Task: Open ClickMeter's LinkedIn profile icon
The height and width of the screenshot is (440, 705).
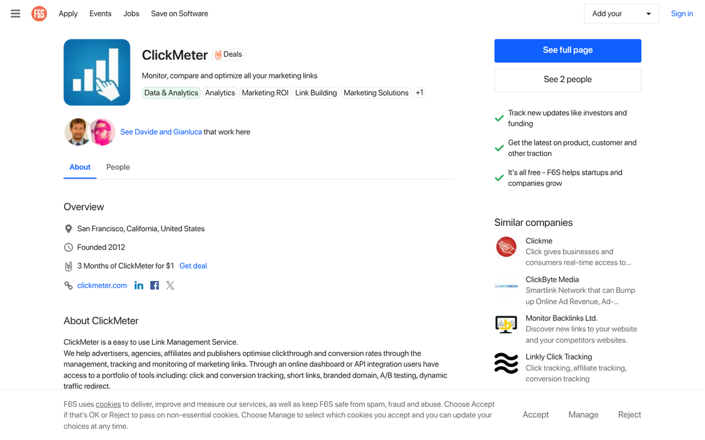Action: pyautogui.click(x=139, y=285)
